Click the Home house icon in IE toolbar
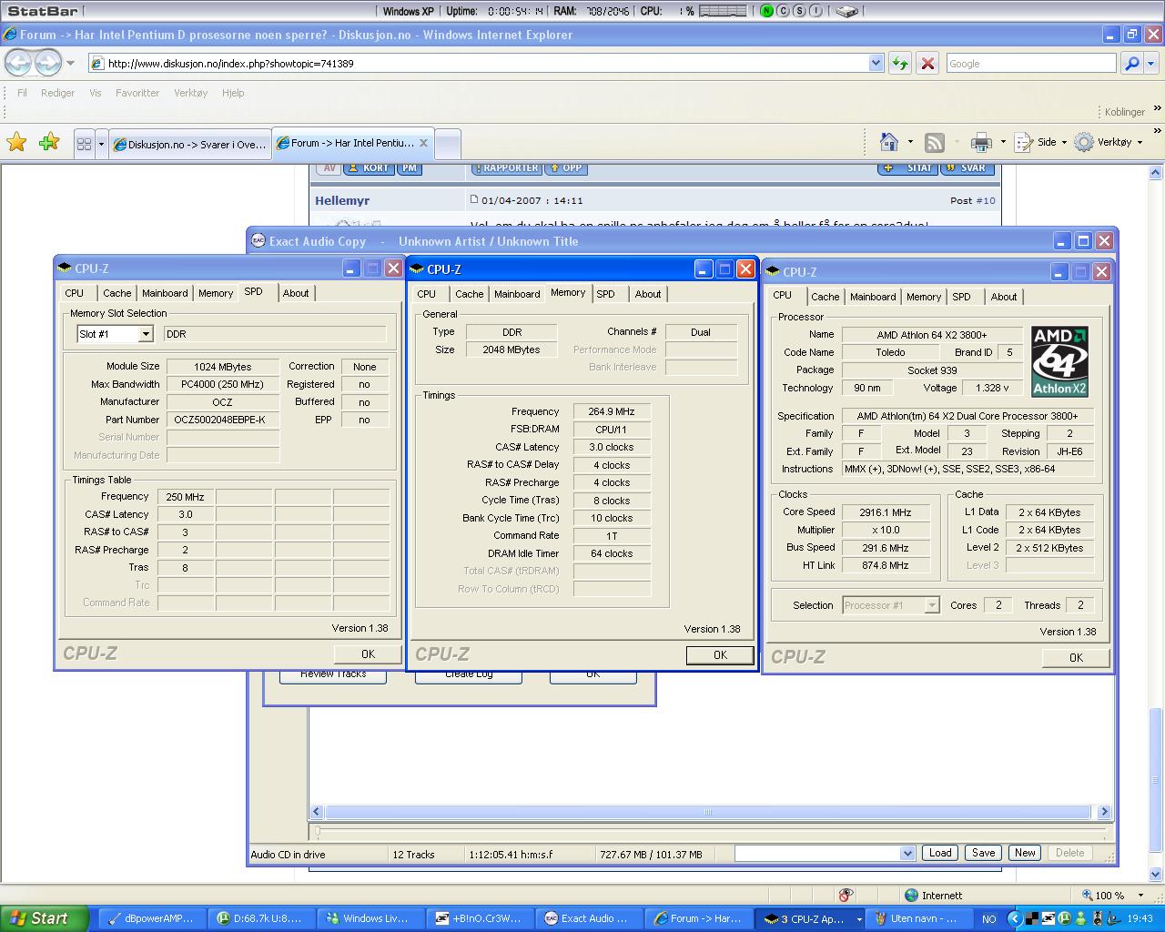Screen dimensions: 1165x932 (889, 142)
